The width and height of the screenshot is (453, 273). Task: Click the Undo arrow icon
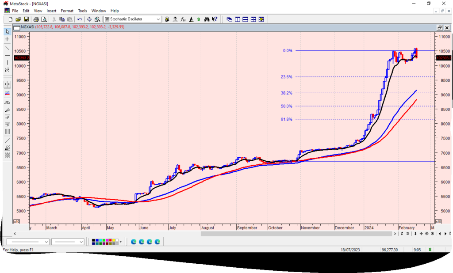[80, 19]
